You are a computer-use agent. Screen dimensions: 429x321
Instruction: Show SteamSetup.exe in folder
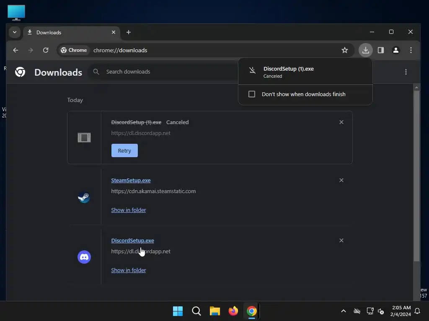pyautogui.click(x=128, y=210)
